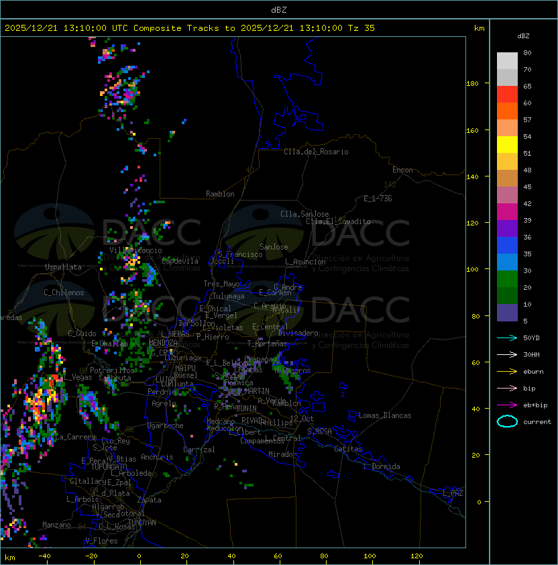Screen dimensions: 558x565
Task: Click the 'Capdevila' map label
Action: tap(180, 261)
